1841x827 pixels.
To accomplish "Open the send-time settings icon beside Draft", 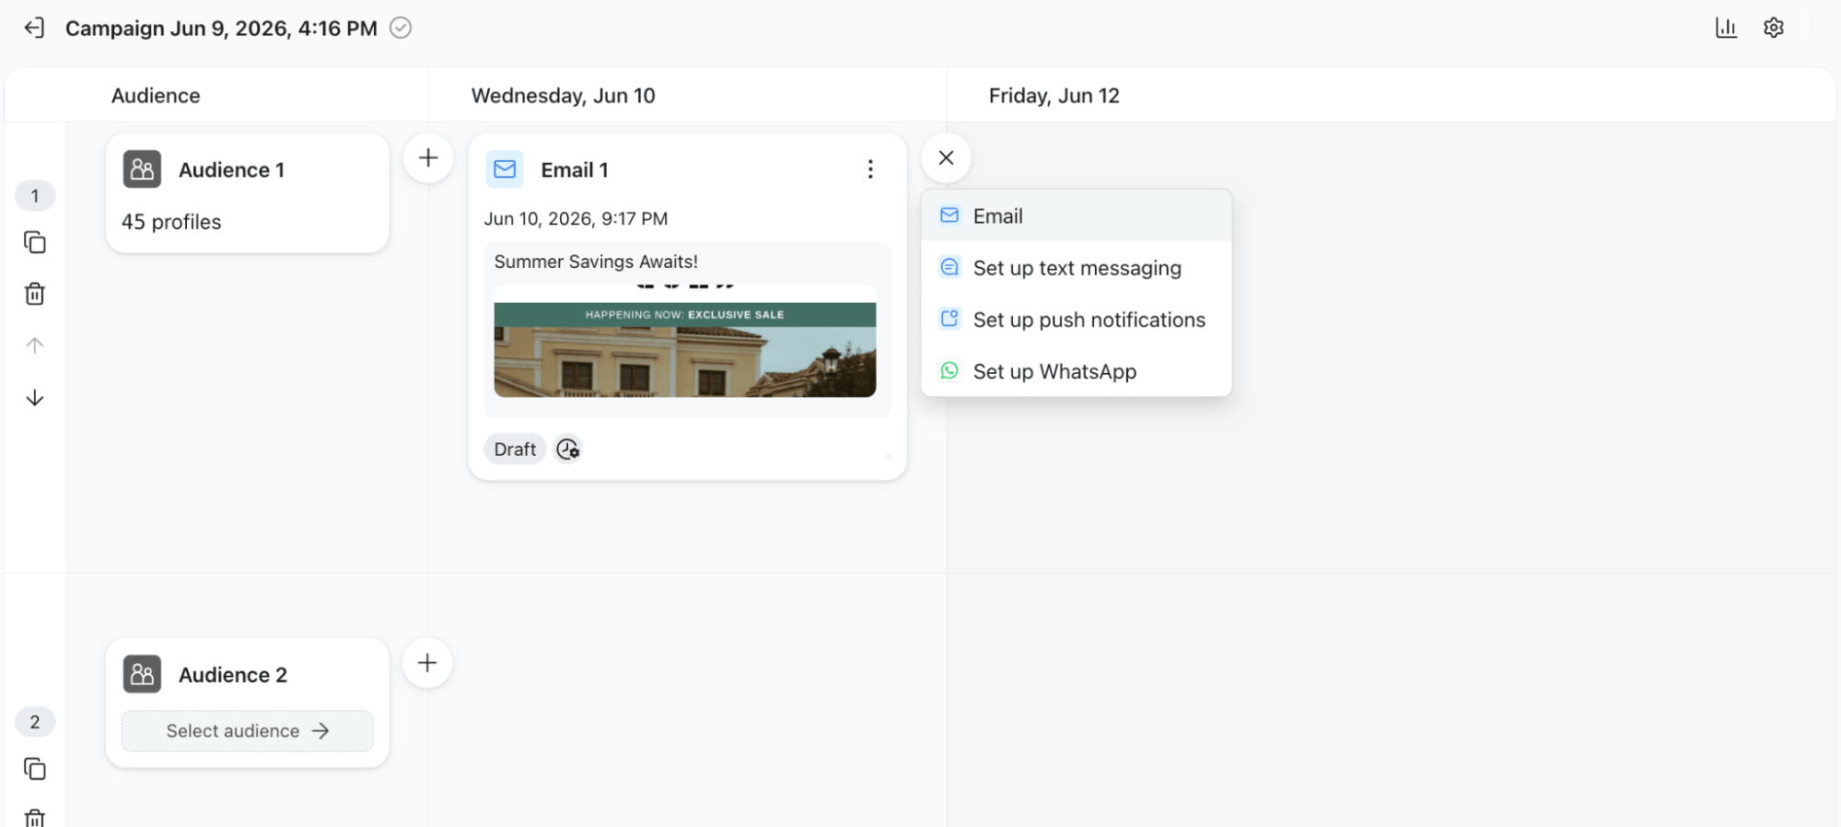I will [568, 449].
